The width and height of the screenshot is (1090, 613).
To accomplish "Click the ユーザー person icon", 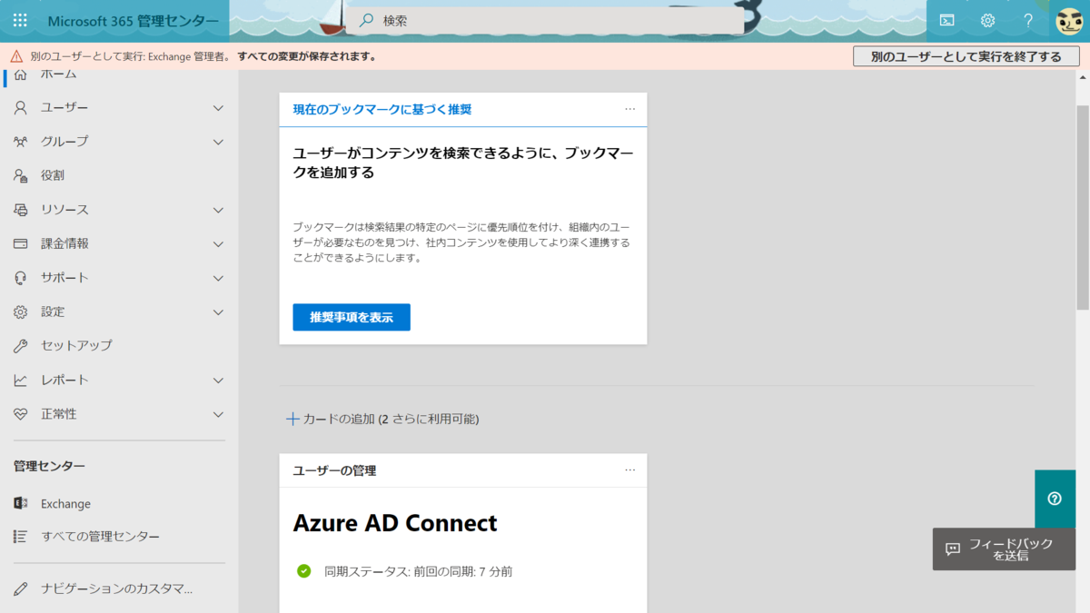I will tap(20, 108).
